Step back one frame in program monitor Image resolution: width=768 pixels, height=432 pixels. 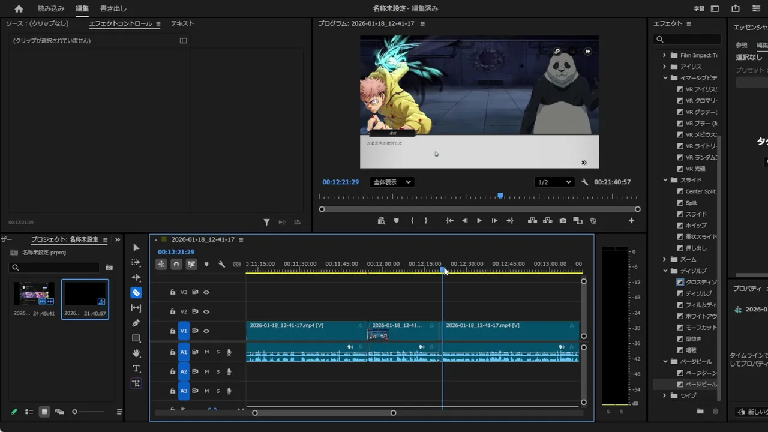464,221
